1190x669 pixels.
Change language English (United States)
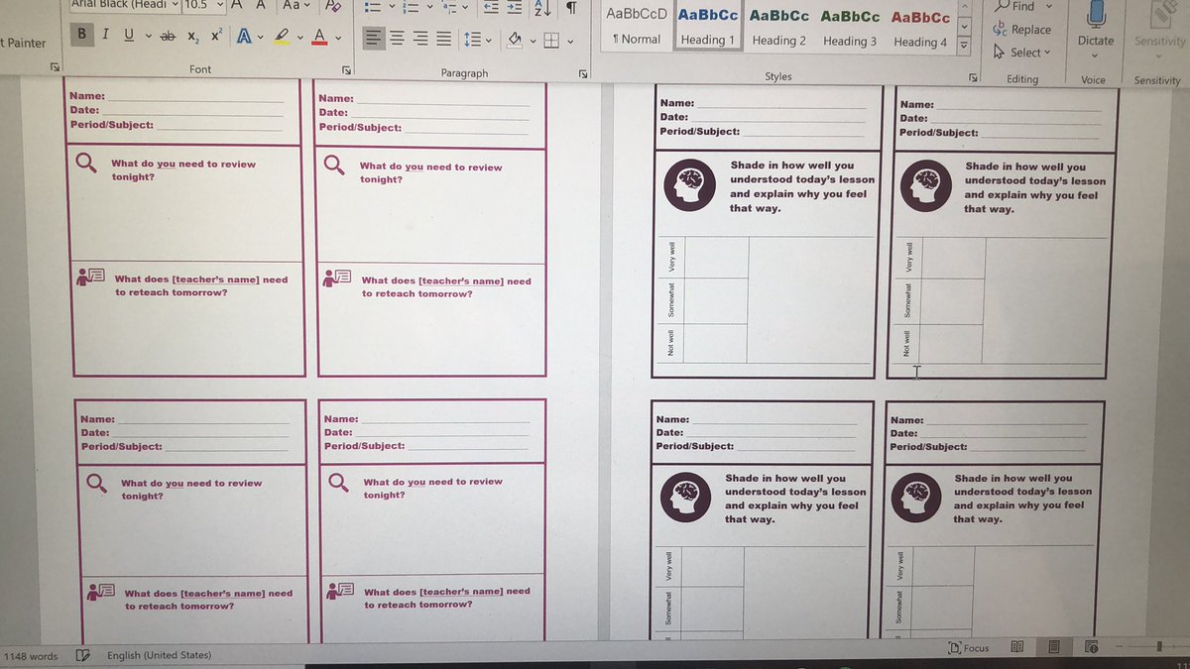point(159,655)
